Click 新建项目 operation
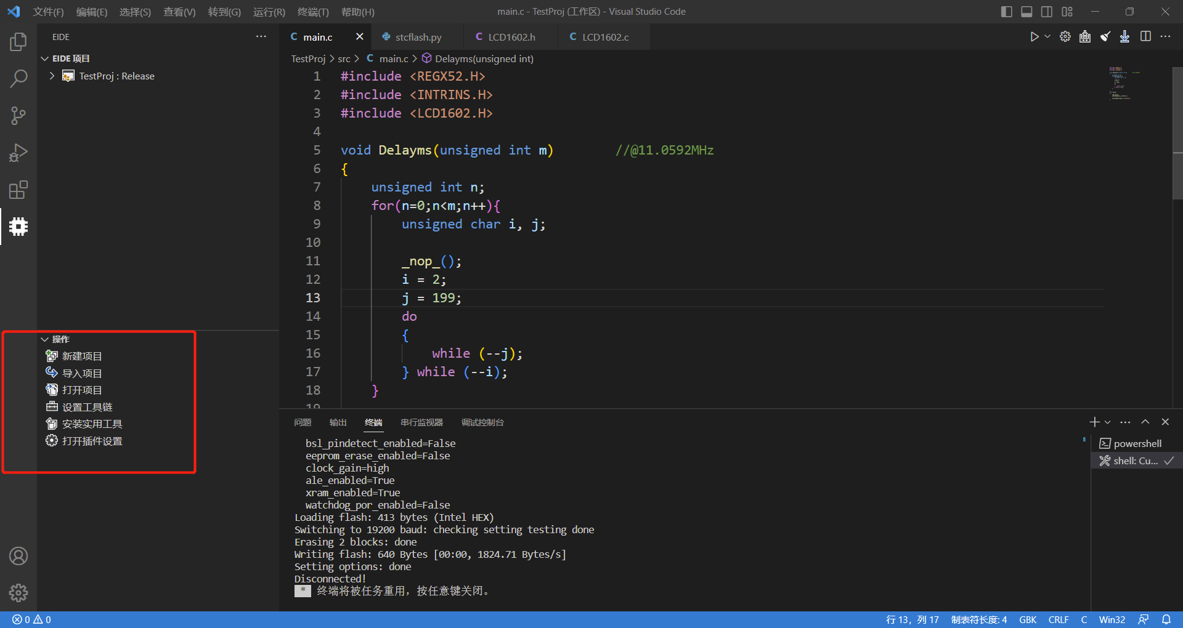The width and height of the screenshot is (1183, 628). click(x=82, y=356)
